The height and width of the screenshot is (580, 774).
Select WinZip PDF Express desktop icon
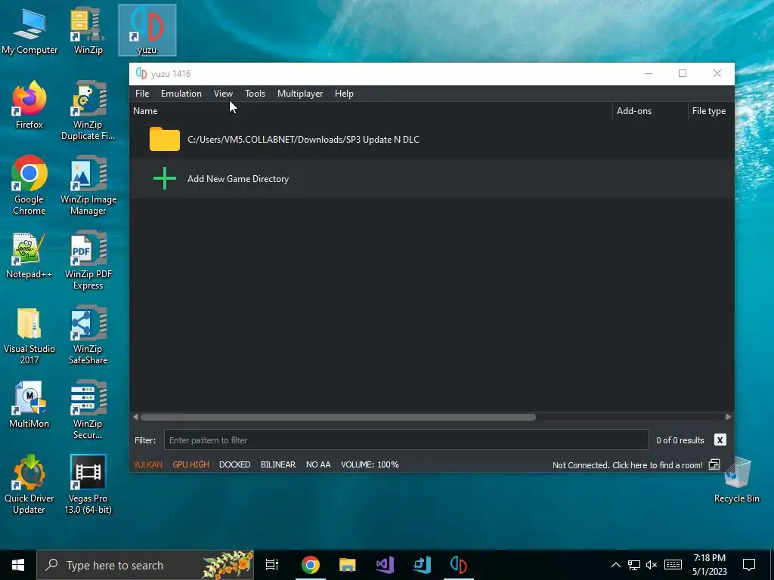[x=88, y=260]
